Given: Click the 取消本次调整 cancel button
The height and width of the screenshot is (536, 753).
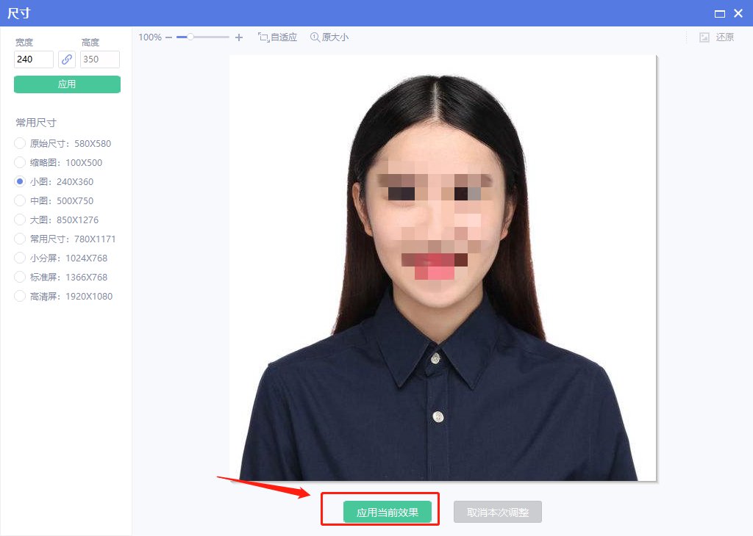Looking at the screenshot, I should (496, 511).
